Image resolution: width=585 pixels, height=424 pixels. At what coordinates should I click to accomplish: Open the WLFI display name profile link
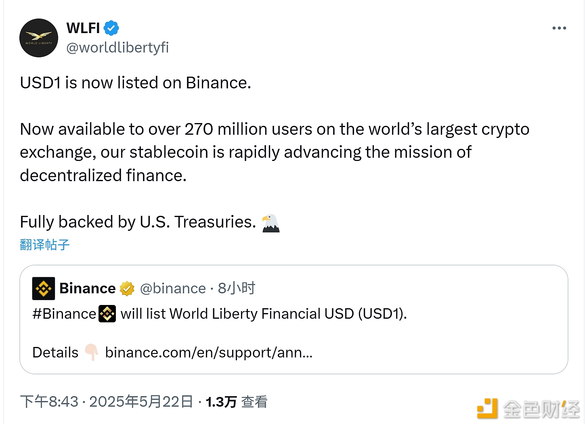pos(83,28)
